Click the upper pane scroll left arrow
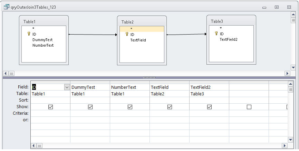The image size is (299, 151). tap(6, 73)
